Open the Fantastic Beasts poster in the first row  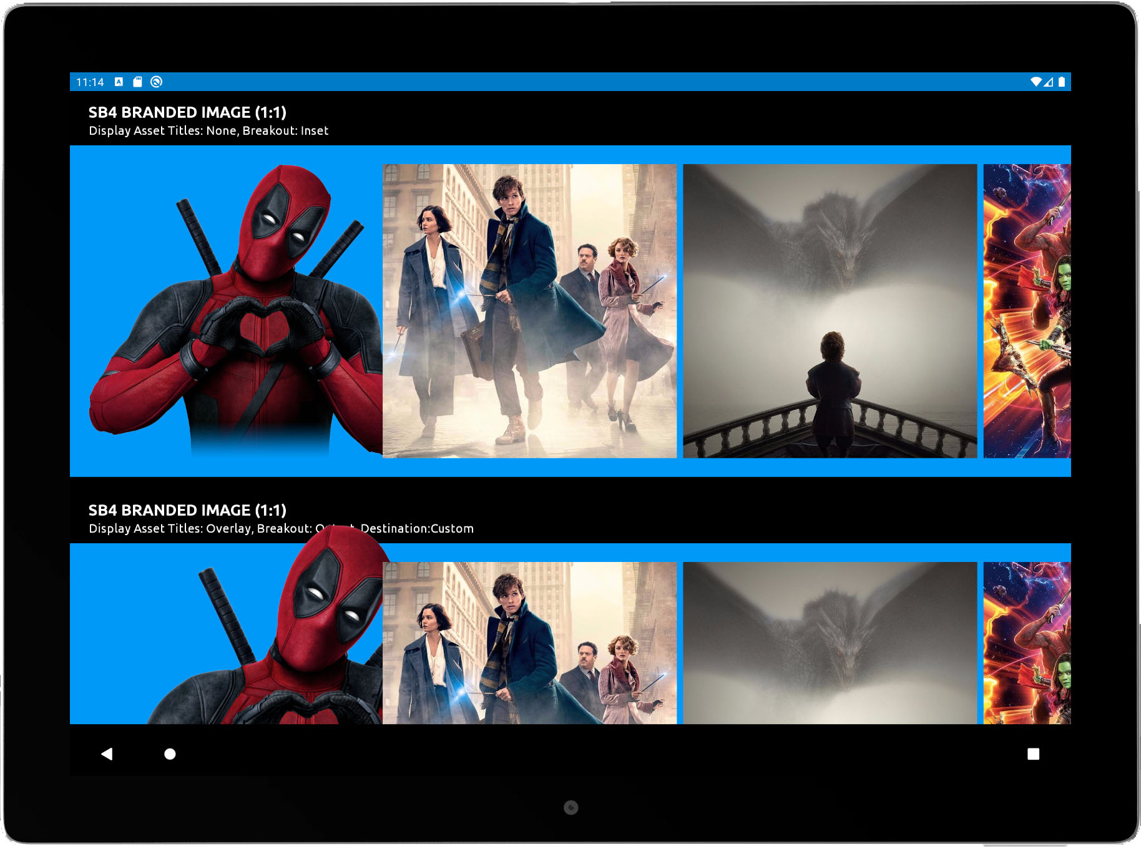(529, 311)
